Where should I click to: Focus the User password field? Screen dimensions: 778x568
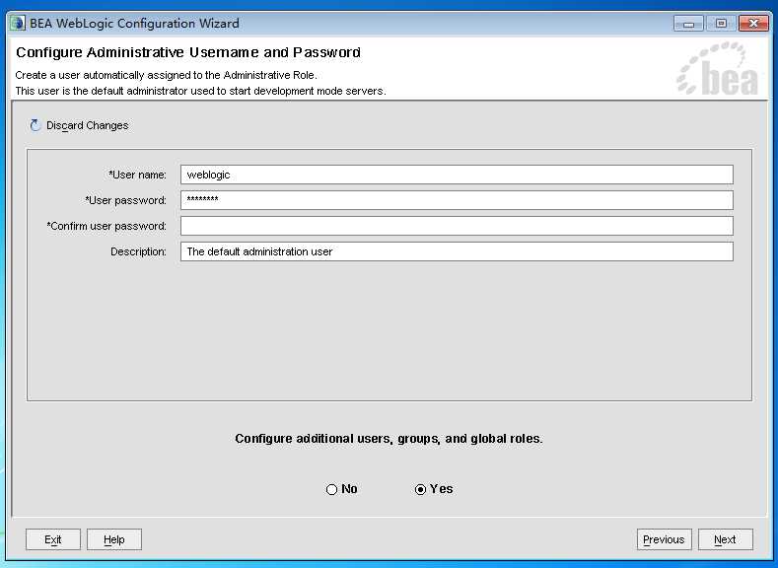pos(457,200)
